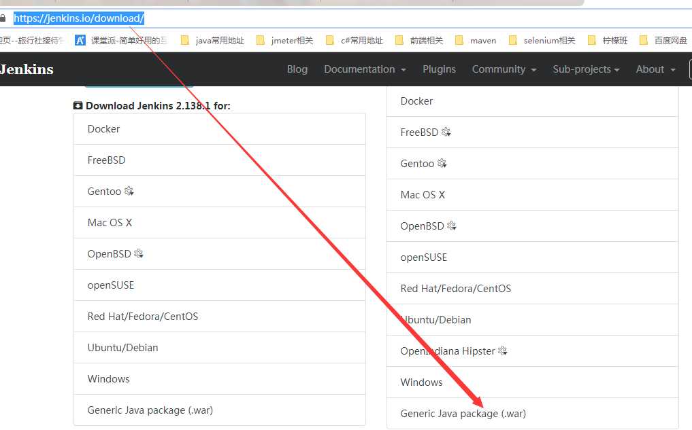Choose OpenIndiana Hipster in right list
Screen dimensions: 692x430
pyautogui.click(x=533, y=351)
